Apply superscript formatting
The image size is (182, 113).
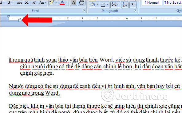(x=34, y=2)
